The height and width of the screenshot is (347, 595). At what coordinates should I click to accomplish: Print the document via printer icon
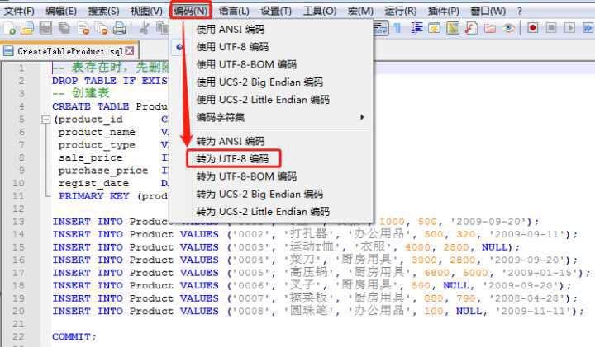[120, 28]
